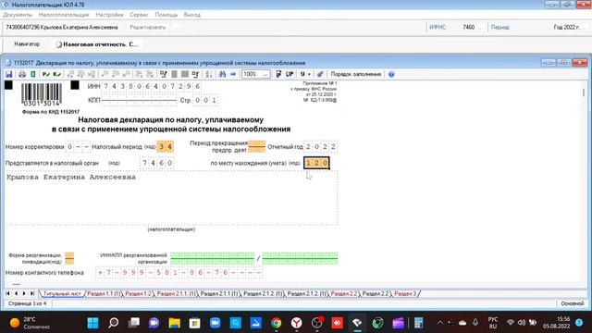Click the tax authority code field 7460

click(x=157, y=163)
